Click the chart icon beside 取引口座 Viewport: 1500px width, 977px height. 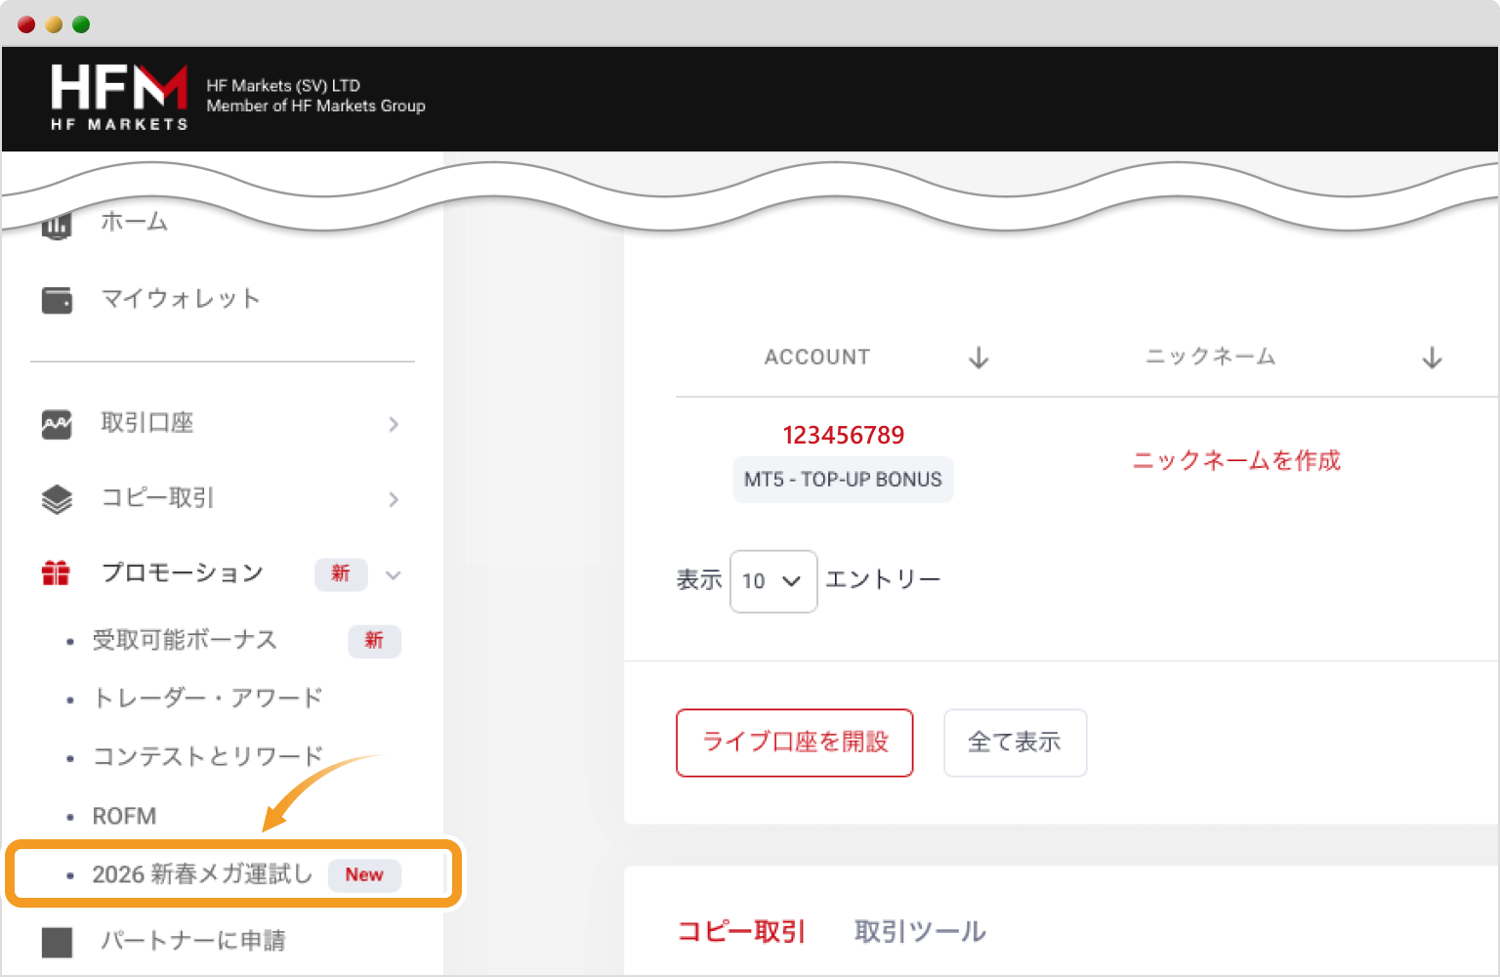57,424
